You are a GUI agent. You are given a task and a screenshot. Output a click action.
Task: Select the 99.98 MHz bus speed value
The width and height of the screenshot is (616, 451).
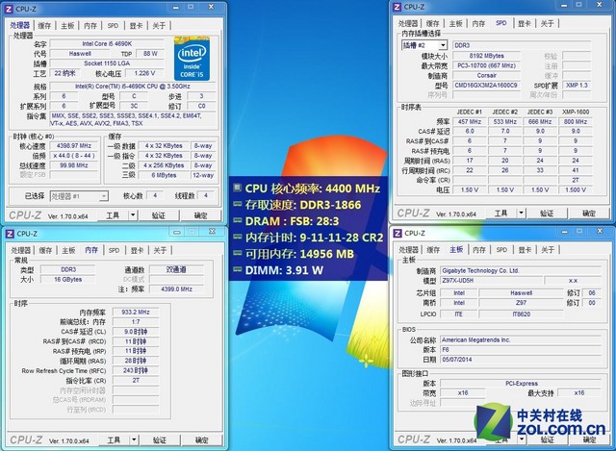tap(74, 165)
